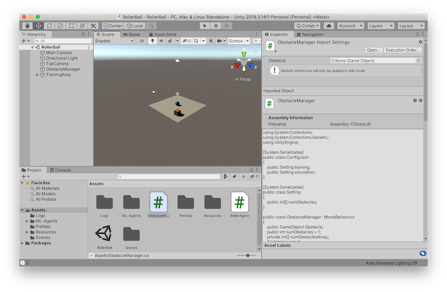This screenshot has width=447, height=292.
Task: Toggle pivot Center handle position
Action: (113, 26)
